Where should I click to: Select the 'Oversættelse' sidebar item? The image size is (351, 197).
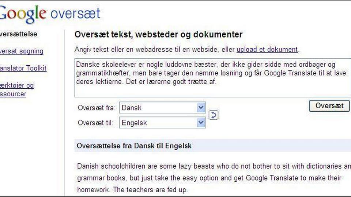(18, 34)
